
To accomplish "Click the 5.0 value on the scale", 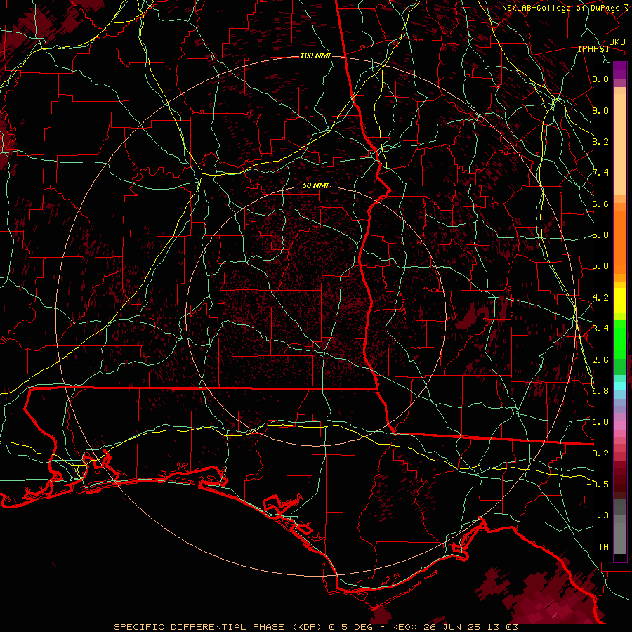I will 600,266.
